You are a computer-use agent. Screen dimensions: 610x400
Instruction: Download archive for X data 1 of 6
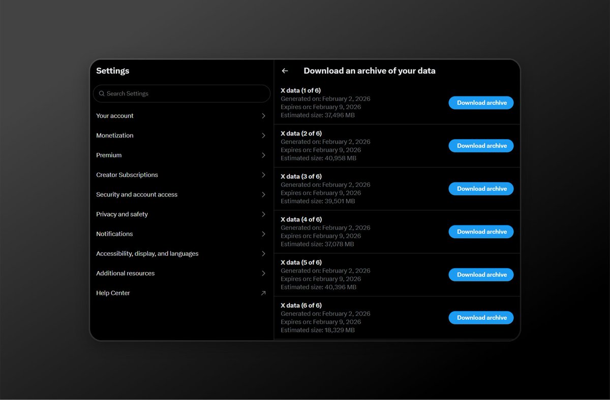(481, 103)
